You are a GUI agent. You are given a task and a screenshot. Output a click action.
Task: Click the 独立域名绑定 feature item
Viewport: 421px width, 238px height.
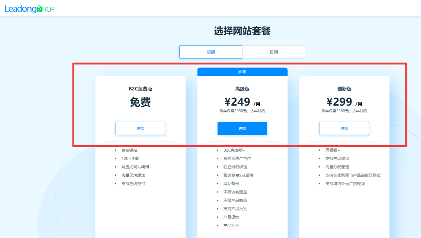click(235, 167)
